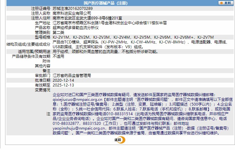This screenshot has width=235, height=150.
Task: Click the 有效期至 field label
Action: tap(42, 85)
